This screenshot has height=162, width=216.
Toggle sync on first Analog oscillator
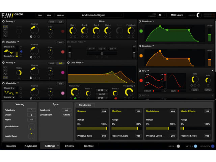(52, 22)
